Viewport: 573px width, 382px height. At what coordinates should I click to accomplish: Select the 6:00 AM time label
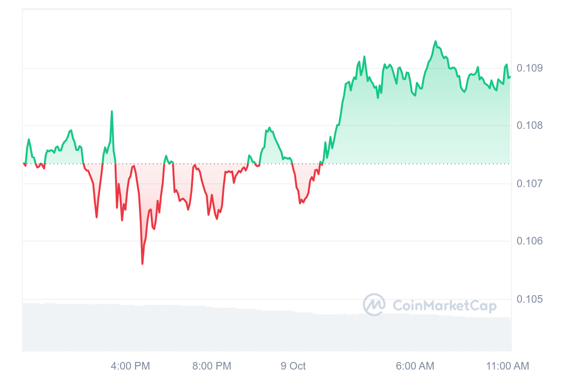pos(415,366)
